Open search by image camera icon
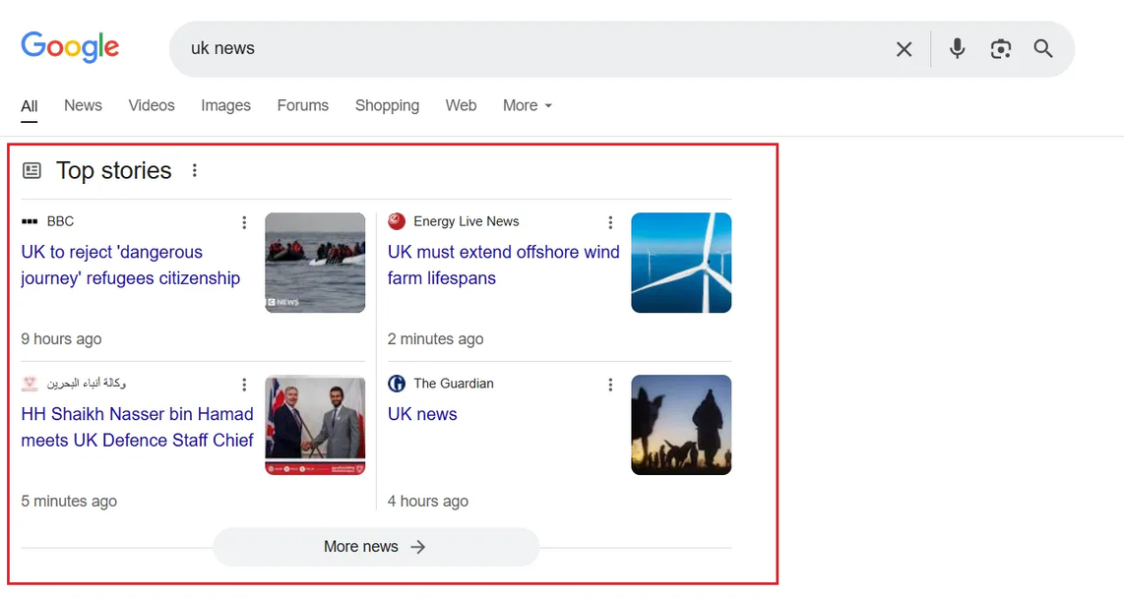Image resolution: width=1124 pixels, height=598 pixels. click(1001, 49)
